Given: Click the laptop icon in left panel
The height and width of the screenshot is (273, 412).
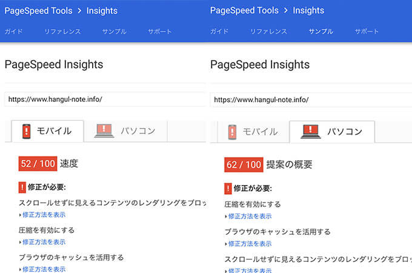Looking at the screenshot, I should [104, 130].
